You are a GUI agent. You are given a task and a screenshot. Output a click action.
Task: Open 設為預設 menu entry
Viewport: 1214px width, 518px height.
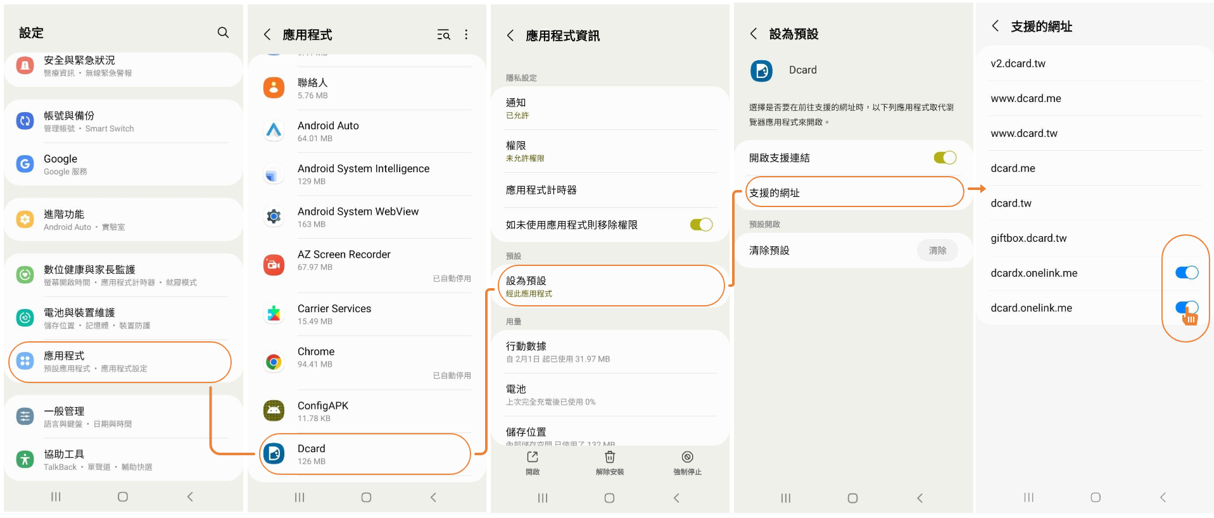point(611,286)
